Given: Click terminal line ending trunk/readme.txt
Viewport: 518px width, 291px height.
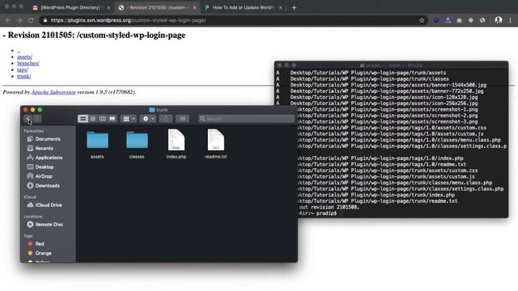Looking at the screenshot, I should [377, 201].
